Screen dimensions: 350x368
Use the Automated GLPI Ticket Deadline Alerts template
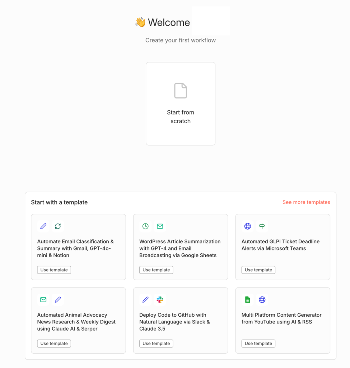[x=258, y=270]
